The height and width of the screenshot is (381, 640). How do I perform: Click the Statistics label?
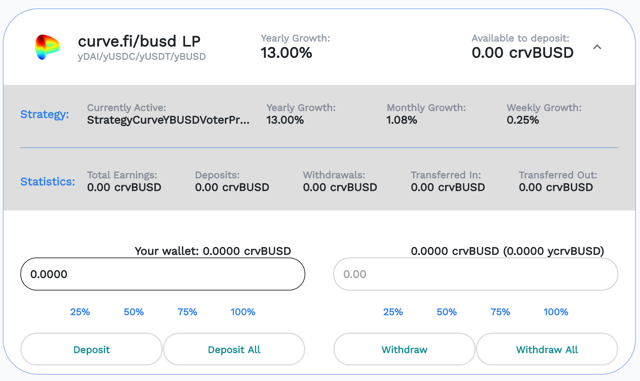coord(48,182)
